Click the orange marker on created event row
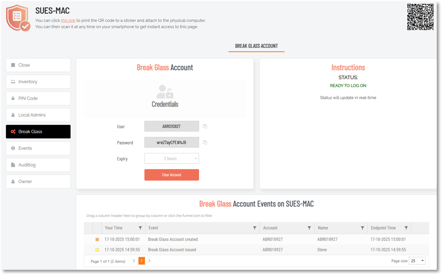Image resolution: width=442 pixels, height=275 pixels. [x=97, y=240]
